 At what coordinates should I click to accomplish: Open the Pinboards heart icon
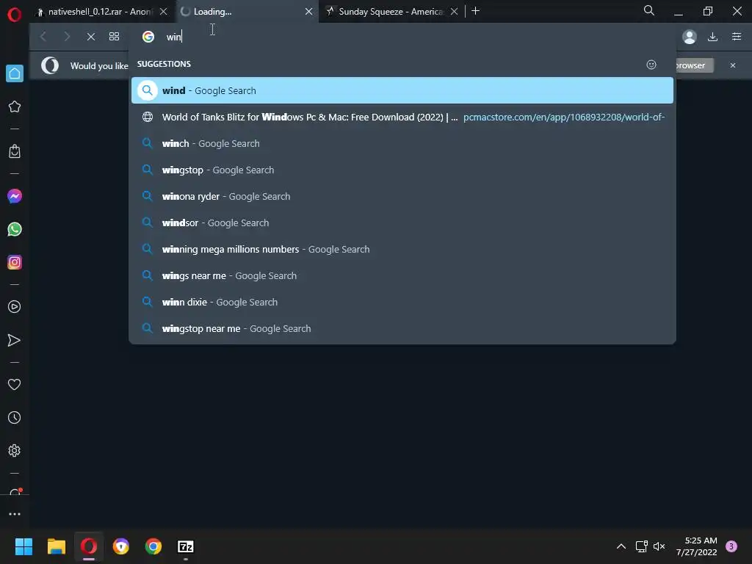(x=15, y=384)
